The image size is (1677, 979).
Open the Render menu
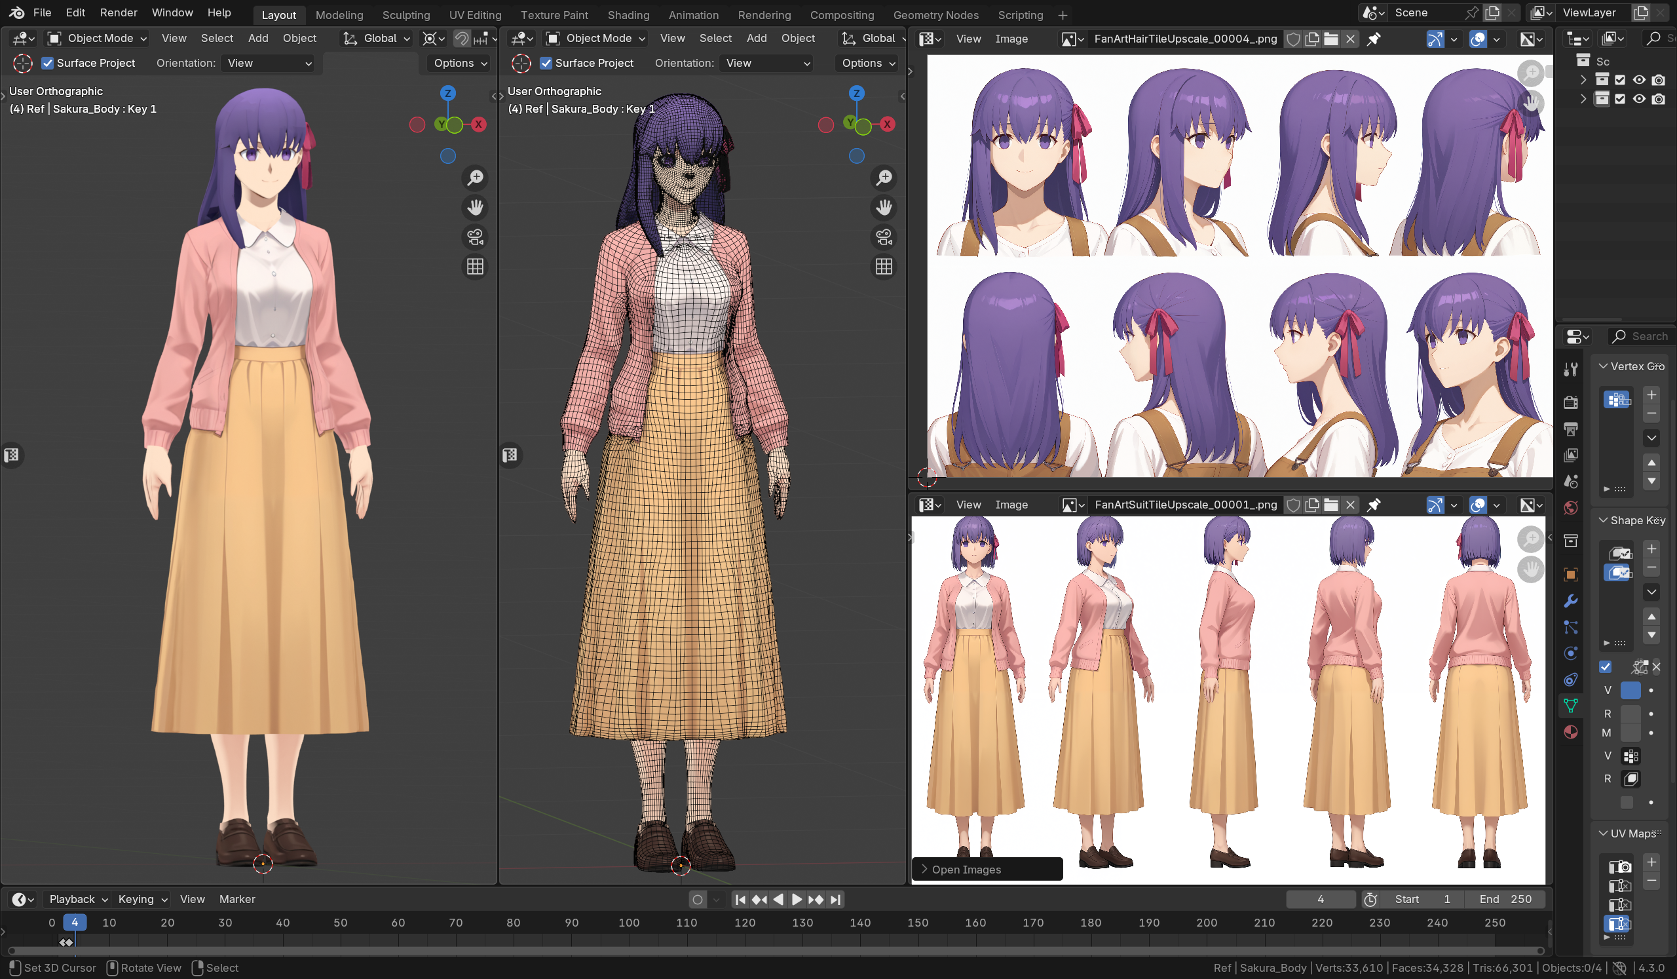click(x=119, y=12)
